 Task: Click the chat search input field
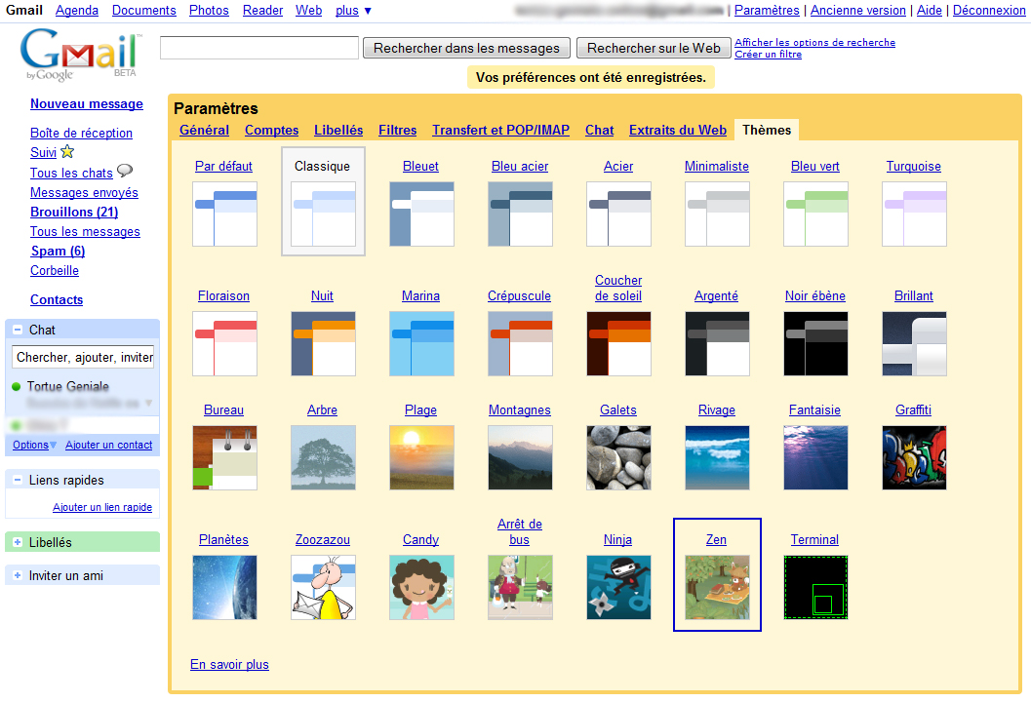[x=83, y=358]
